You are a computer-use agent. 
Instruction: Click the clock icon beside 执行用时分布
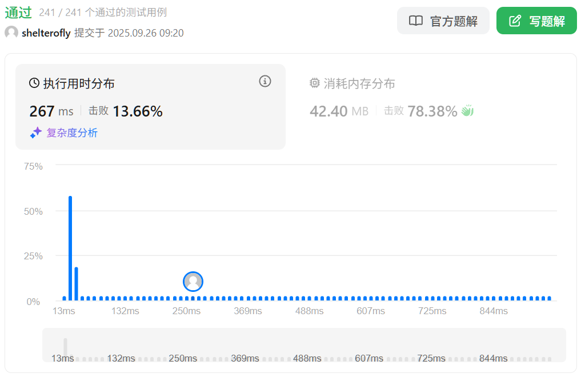click(x=34, y=83)
